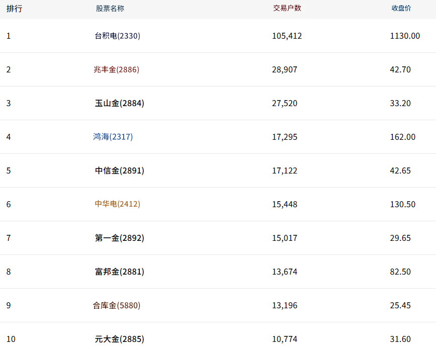Select closing price 31.60

coord(400,339)
